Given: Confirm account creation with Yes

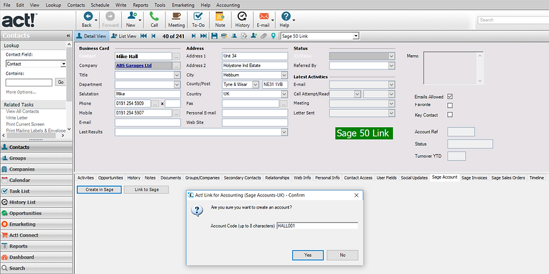Looking at the screenshot, I should tap(308, 255).
